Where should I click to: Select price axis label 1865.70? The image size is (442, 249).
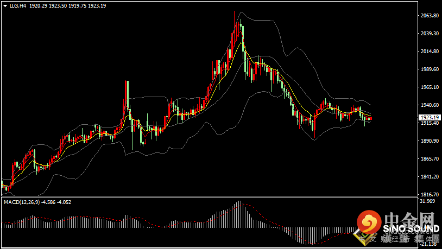tap(430, 159)
